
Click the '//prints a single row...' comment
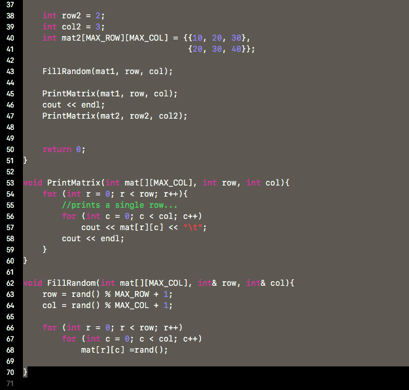(x=120, y=205)
